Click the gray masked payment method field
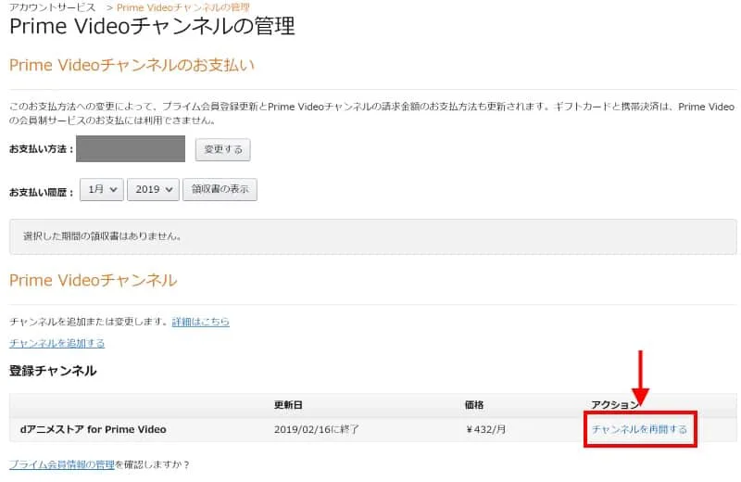 (x=131, y=149)
